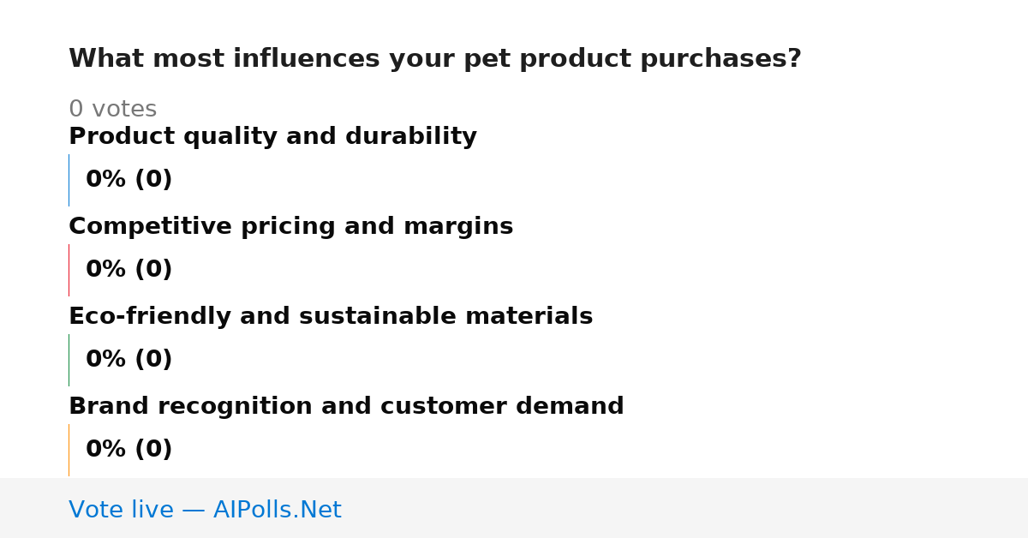Click the "0% (0)" result under Eco-friendly materials
1028x538 pixels.
[129, 360]
